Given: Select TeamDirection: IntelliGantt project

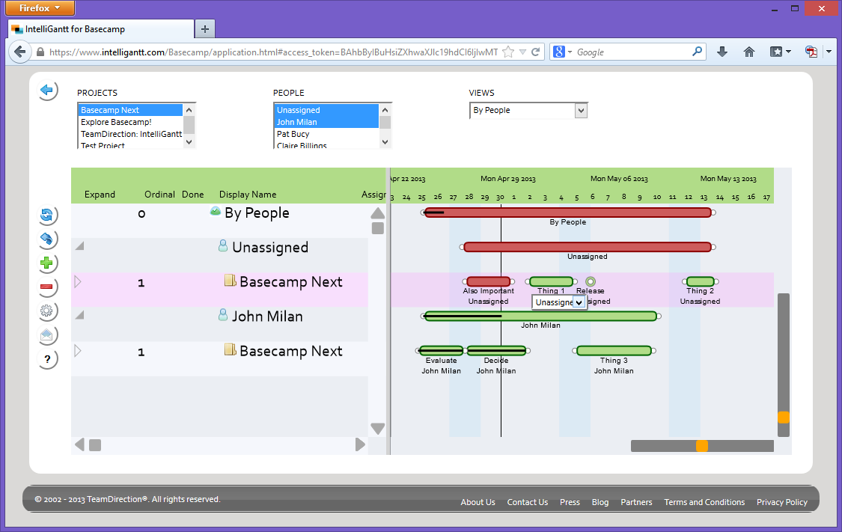Looking at the screenshot, I should (x=130, y=134).
